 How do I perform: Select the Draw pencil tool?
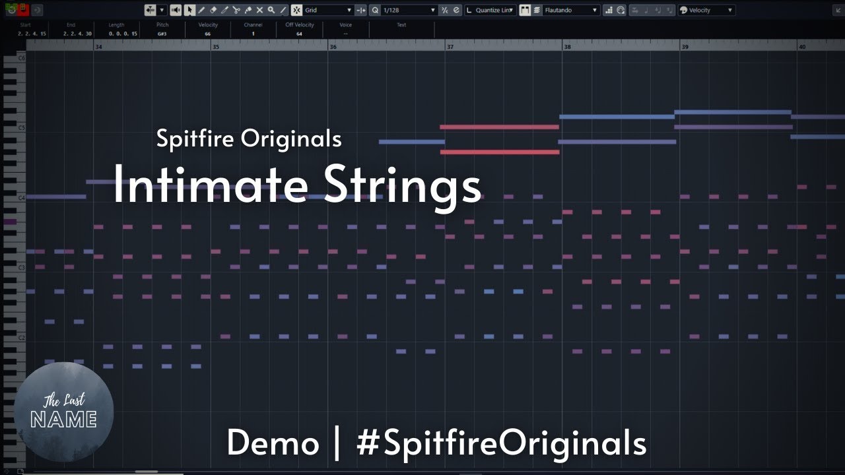(x=202, y=10)
